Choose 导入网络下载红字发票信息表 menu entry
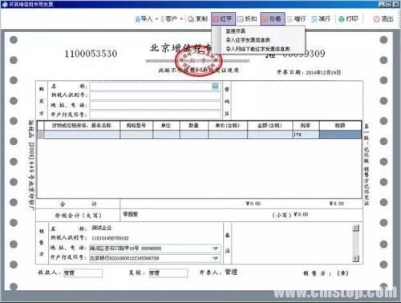The image size is (401, 303). pyautogui.click(x=257, y=49)
